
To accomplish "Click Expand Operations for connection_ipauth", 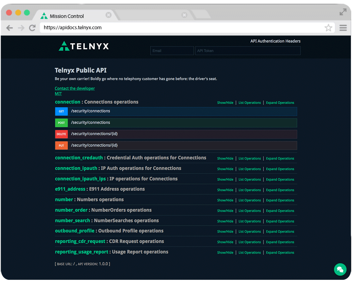I will pyautogui.click(x=280, y=169).
